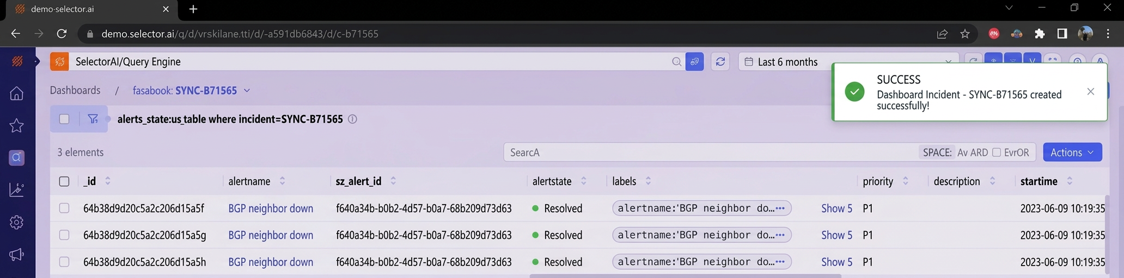Click the horizontal scrollbar below the table
This screenshot has height=278, width=1124.
point(685,276)
